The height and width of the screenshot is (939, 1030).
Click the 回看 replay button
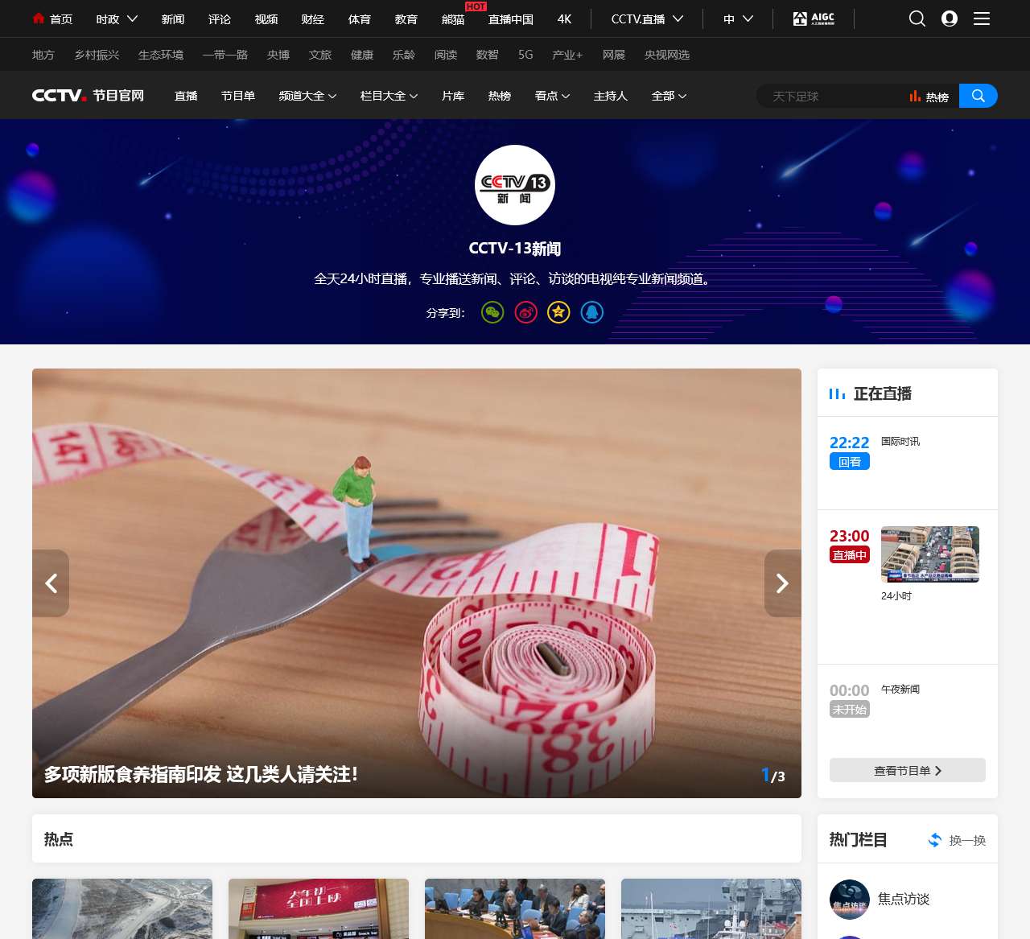[x=850, y=461]
